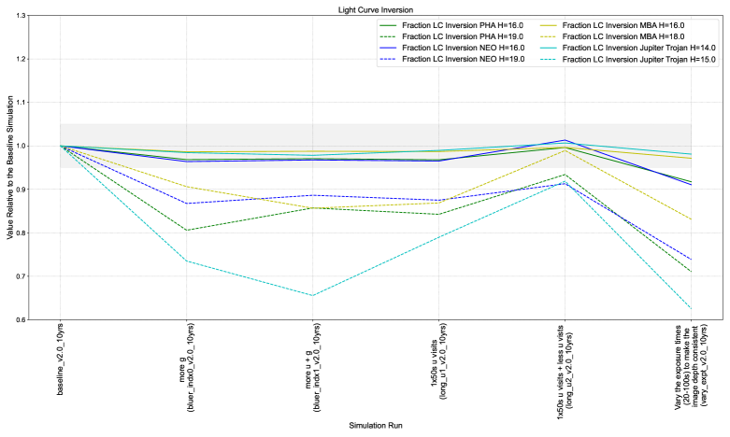Click the y-axis tick label 0.7

pyautogui.click(x=20, y=276)
